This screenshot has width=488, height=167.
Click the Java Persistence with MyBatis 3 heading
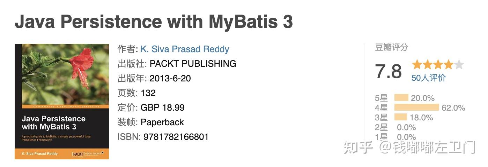click(154, 22)
